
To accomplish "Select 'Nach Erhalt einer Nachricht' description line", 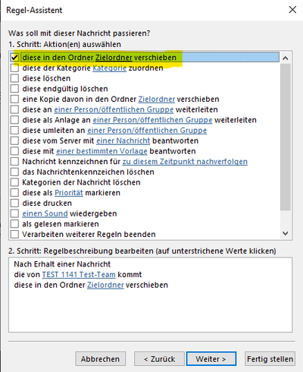I will [62, 264].
